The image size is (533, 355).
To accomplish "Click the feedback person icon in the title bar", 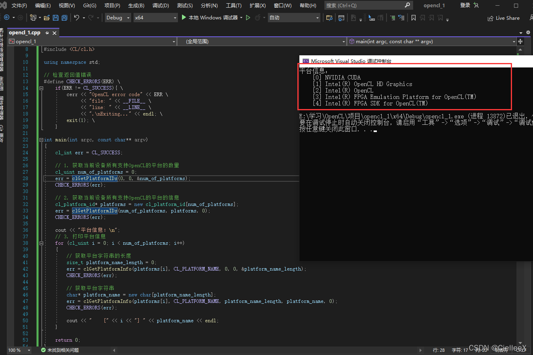I will click(476, 5).
